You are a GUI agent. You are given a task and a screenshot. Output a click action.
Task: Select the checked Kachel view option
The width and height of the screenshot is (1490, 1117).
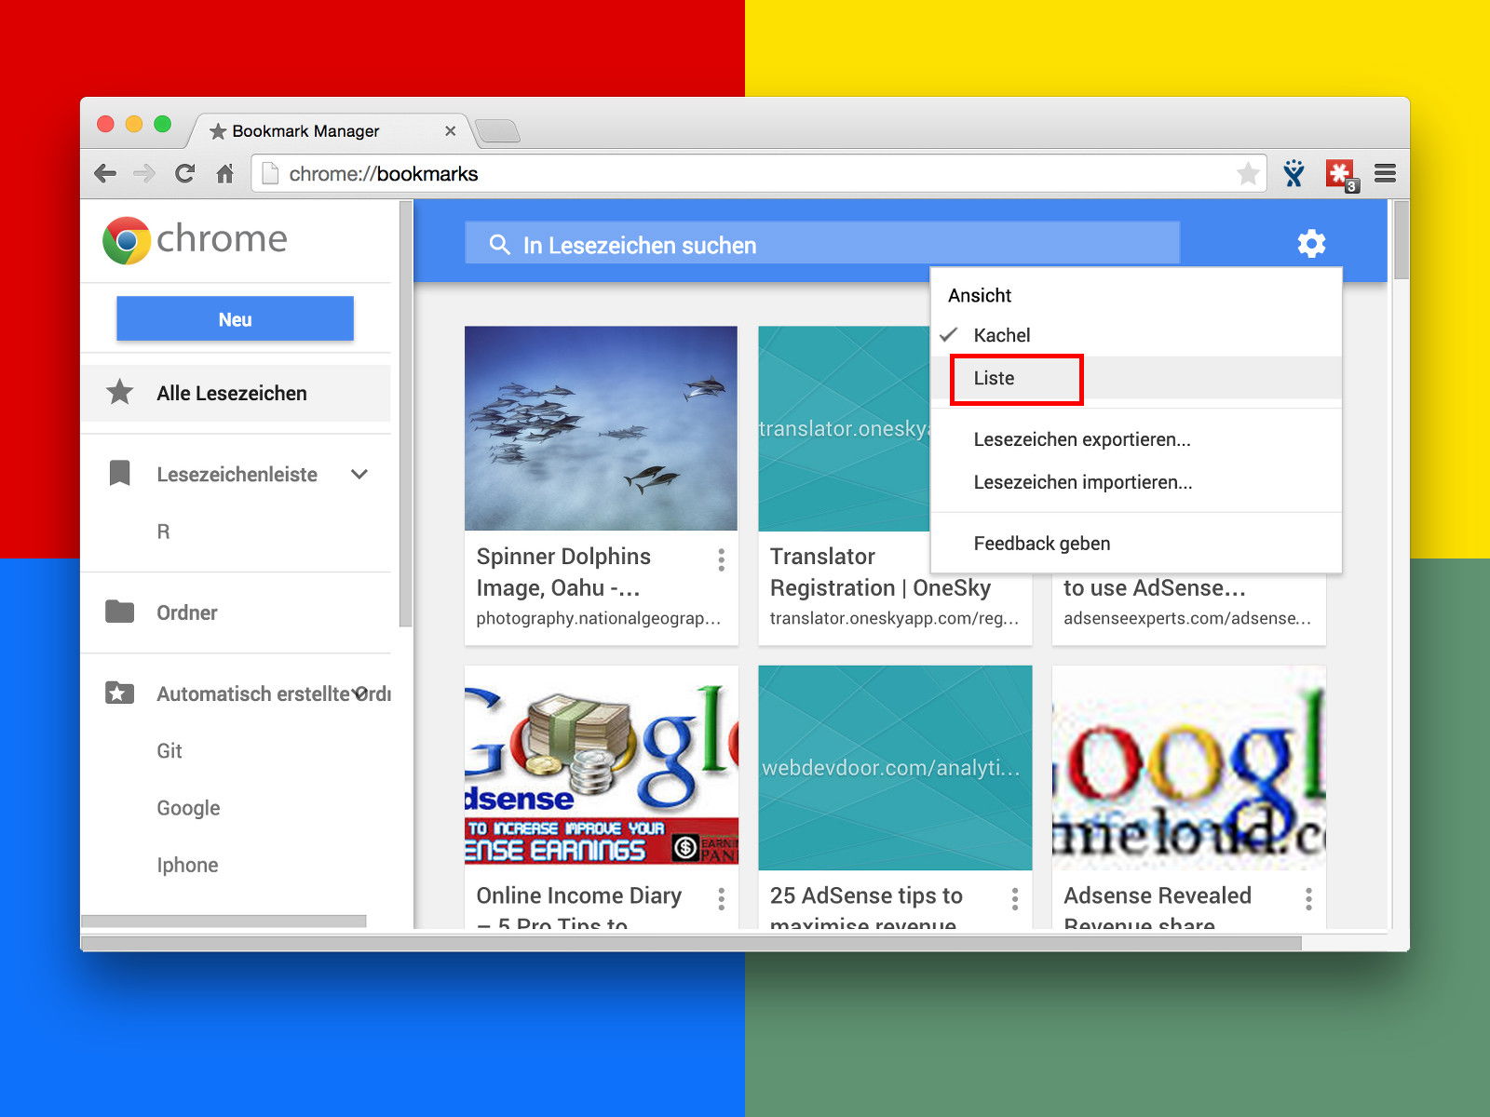[1136, 335]
